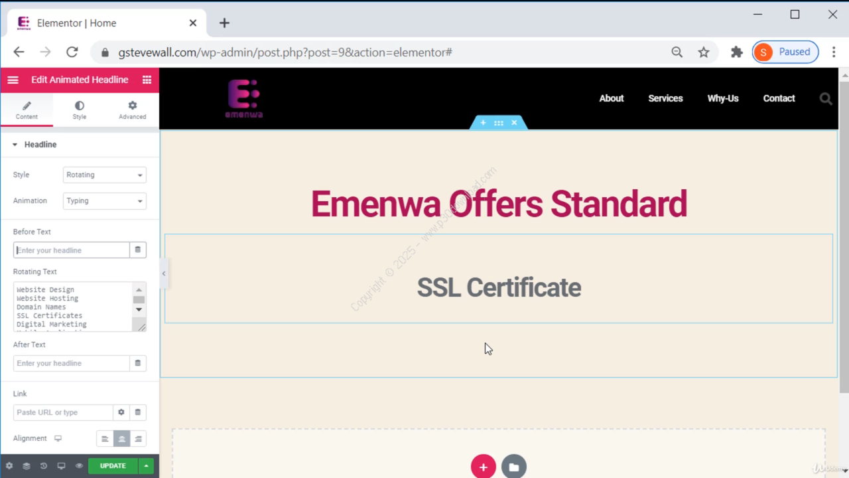Open link options gear icon
The image size is (849, 478).
(x=121, y=412)
